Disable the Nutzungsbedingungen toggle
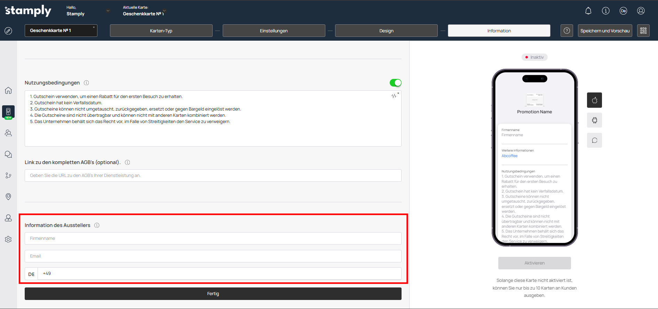This screenshot has width=658, height=309. (395, 83)
